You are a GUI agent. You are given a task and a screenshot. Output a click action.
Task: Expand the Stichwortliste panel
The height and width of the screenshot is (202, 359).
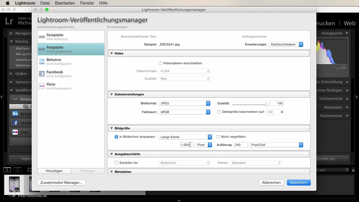pyautogui.click(x=347, y=99)
